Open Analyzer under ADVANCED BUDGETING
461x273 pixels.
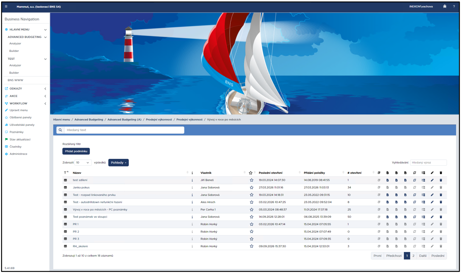(15, 44)
